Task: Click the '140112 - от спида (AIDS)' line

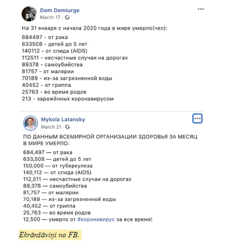Action: tap(54, 51)
